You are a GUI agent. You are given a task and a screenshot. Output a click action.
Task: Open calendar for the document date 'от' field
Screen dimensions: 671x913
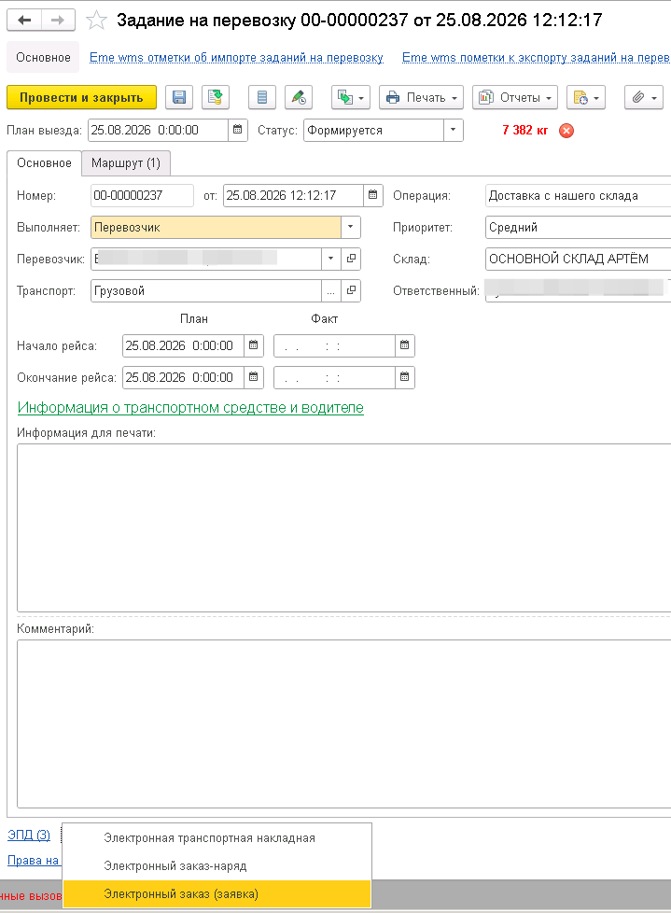pos(373,195)
